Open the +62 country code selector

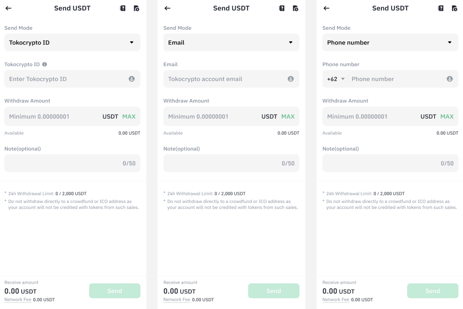click(x=336, y=79)
